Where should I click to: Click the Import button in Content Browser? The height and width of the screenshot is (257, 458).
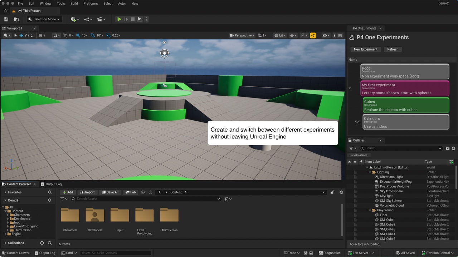click(88, 192)
